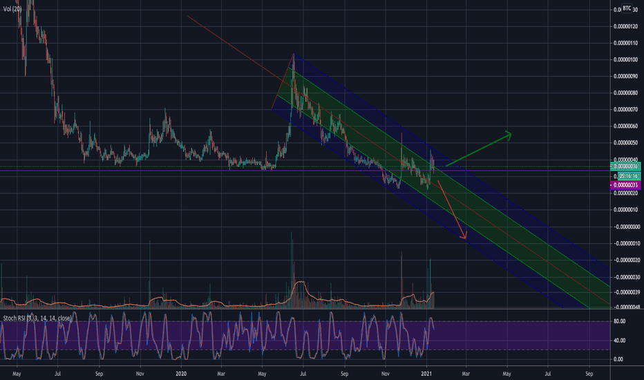
Task: Click the 2020 label on time axis
Action: coord(181,374)
